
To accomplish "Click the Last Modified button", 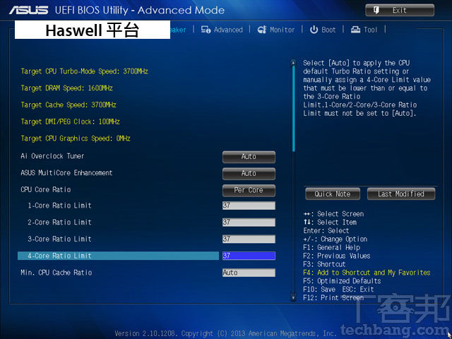I will 401,194.
